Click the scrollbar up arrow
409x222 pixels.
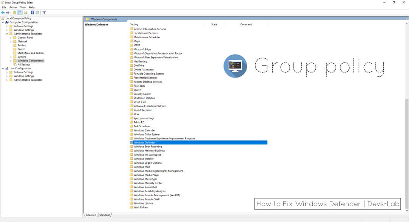tap(407, 24)
